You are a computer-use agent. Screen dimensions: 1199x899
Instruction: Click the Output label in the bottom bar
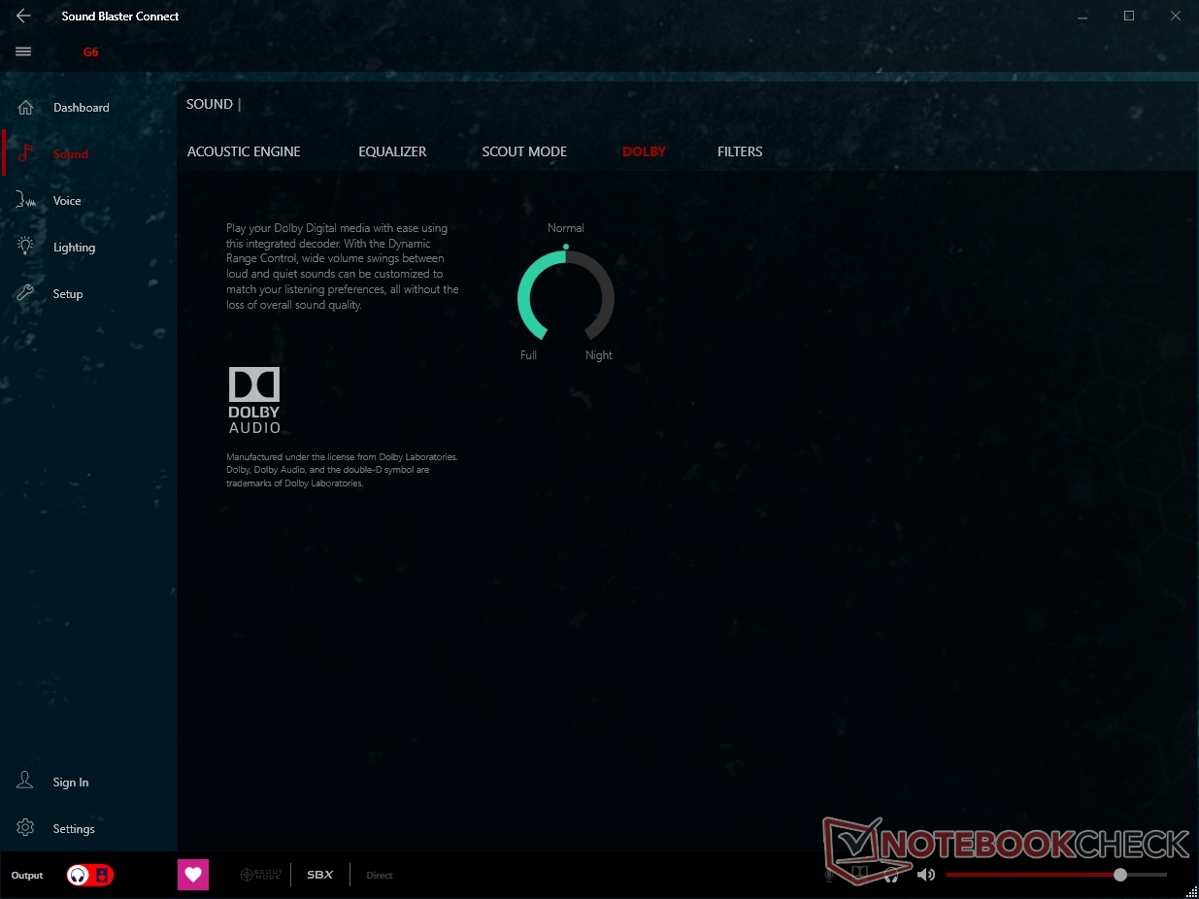pyautogui.click(x=27, y=876)
